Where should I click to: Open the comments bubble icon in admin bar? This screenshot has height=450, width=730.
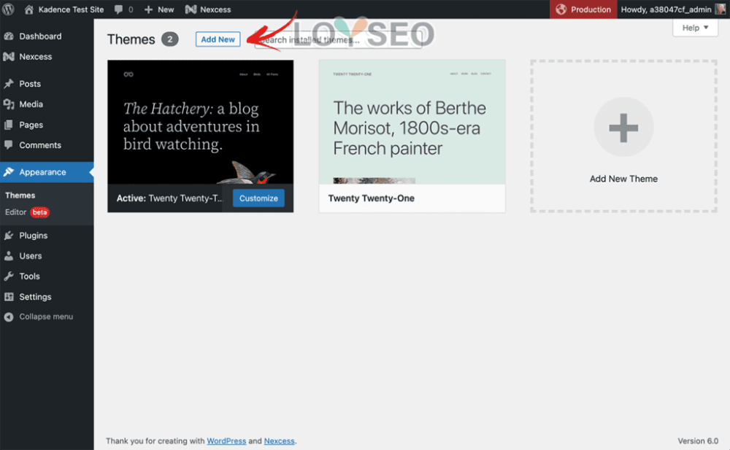click(x=119, y=9)
